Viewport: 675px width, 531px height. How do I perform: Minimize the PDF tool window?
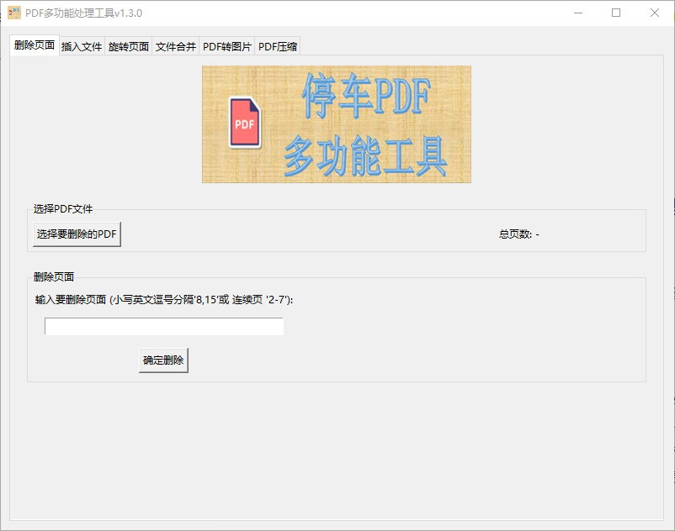click(x=578, y=13)
